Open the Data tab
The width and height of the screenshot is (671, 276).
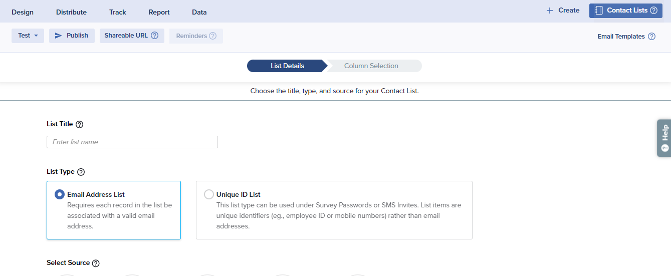pos(199,12)
